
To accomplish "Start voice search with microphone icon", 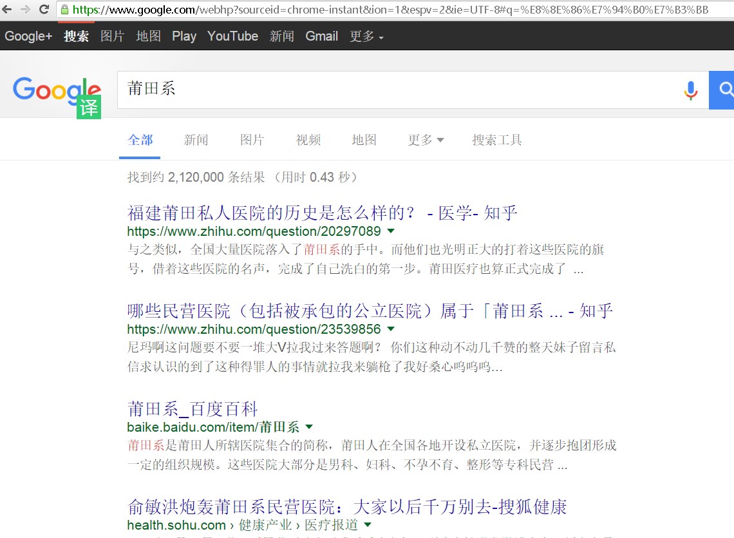I will (x=690, y=90).
